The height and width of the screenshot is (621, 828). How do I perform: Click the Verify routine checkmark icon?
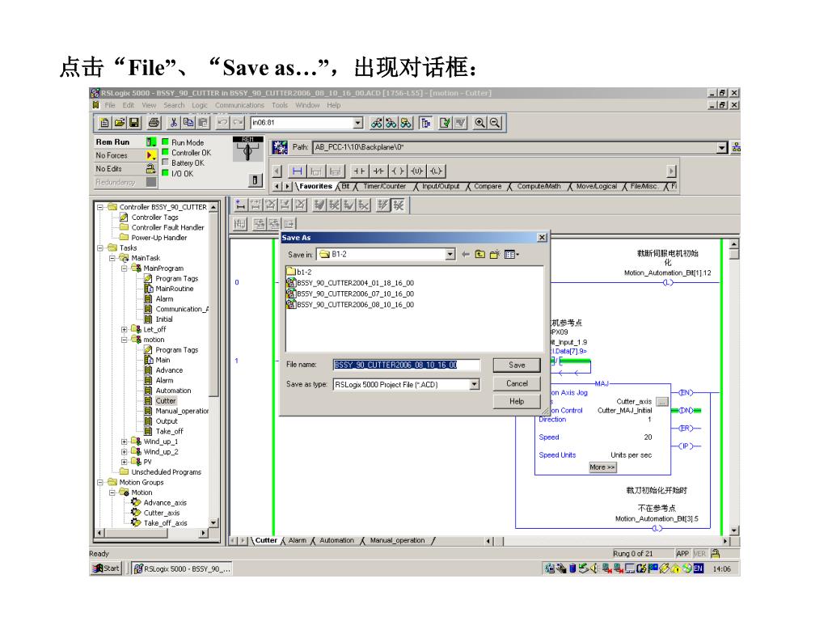(x=446, y=123)
